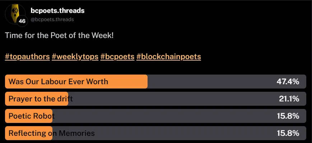This screenshot has height=143, width=312.
Task: Visit the @bcpoets.threads handle
Action: coord(52,19)
